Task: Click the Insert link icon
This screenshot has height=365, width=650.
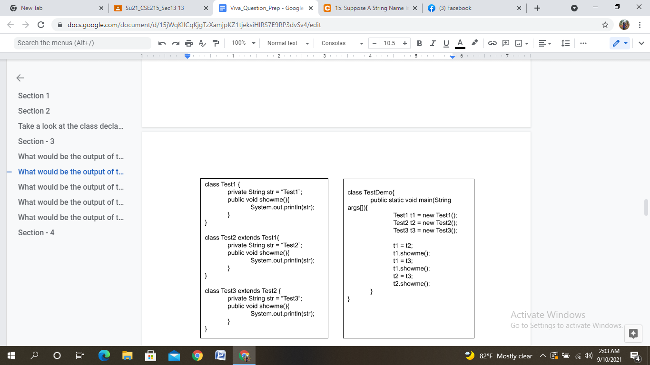Action: [x=492, y=43]
